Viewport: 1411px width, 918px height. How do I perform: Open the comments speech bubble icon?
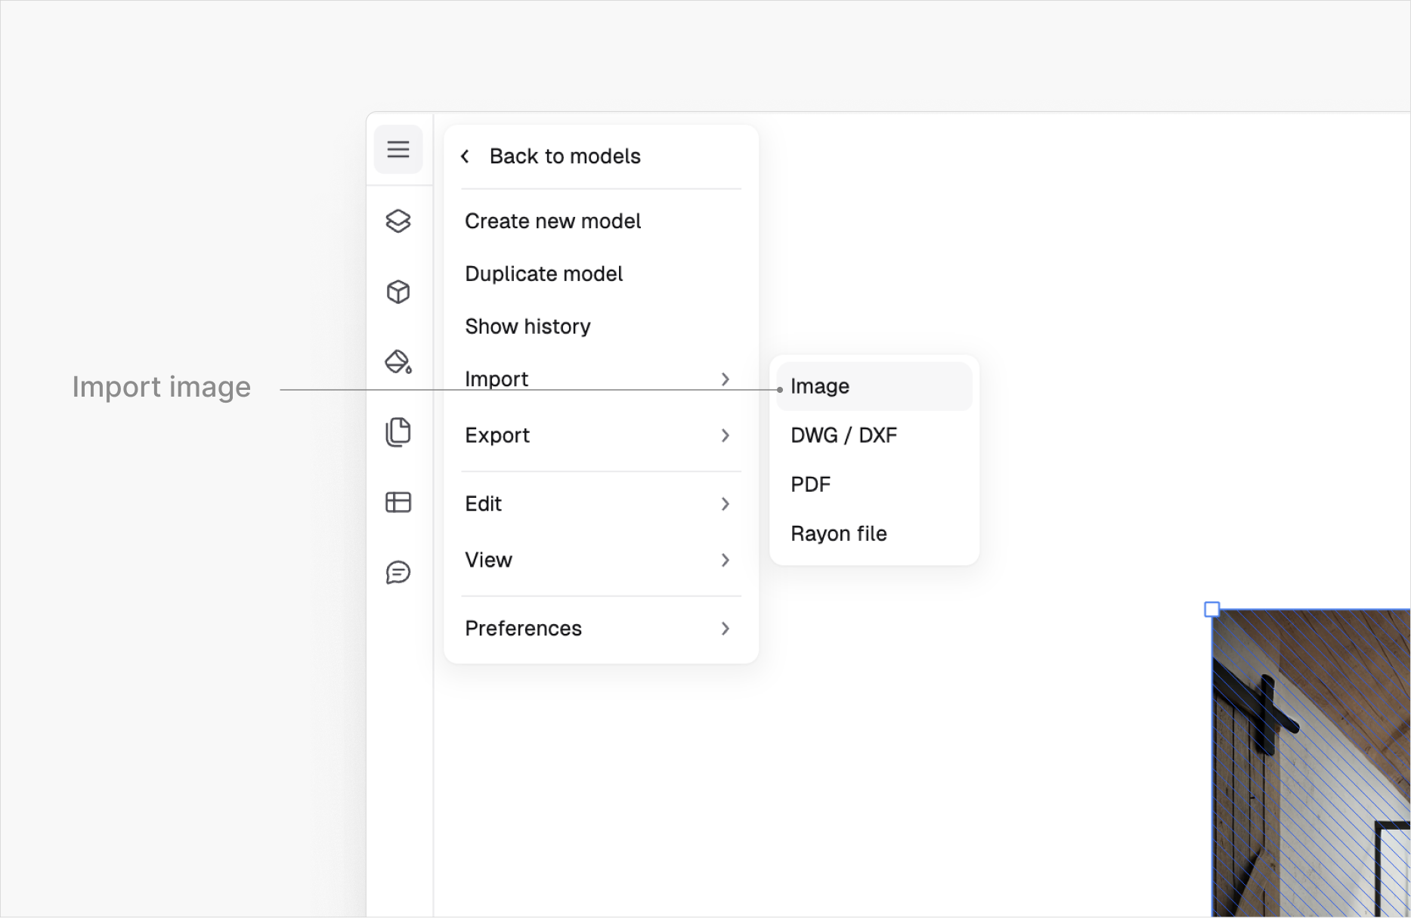tap(398, 573)
